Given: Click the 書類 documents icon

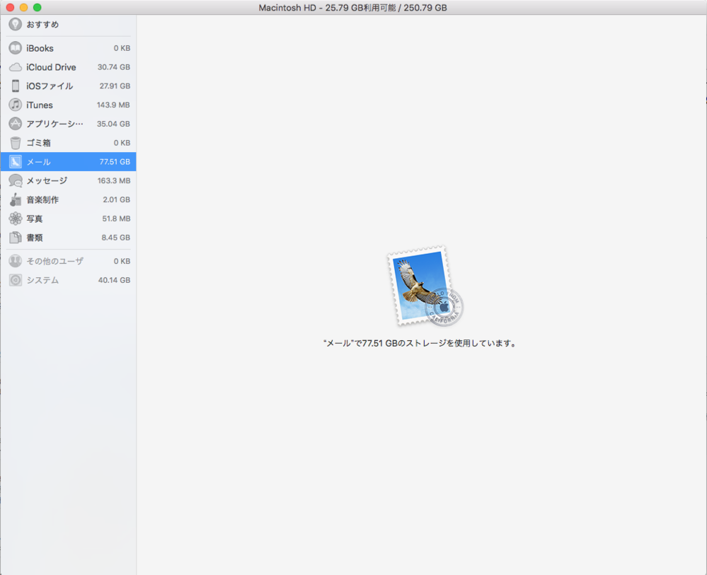Looking at the screenshot, I should coord(16,238).
